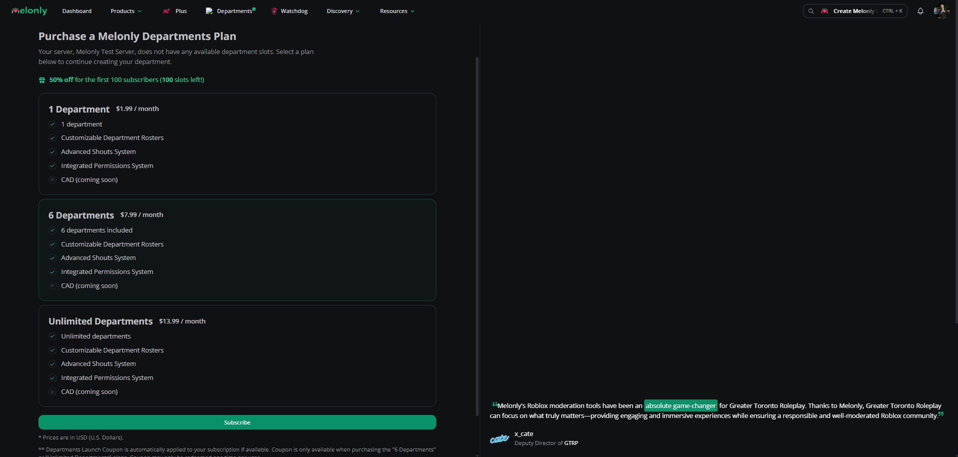Click check icon beside Unlimited departments

[52, 336]
